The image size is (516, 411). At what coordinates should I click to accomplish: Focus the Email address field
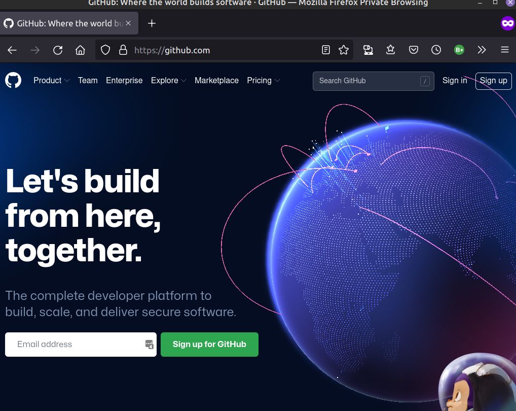[x=81, y=345]
